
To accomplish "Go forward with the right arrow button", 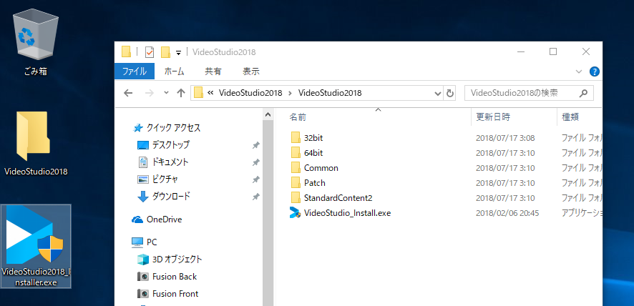I will coord(150,93).
